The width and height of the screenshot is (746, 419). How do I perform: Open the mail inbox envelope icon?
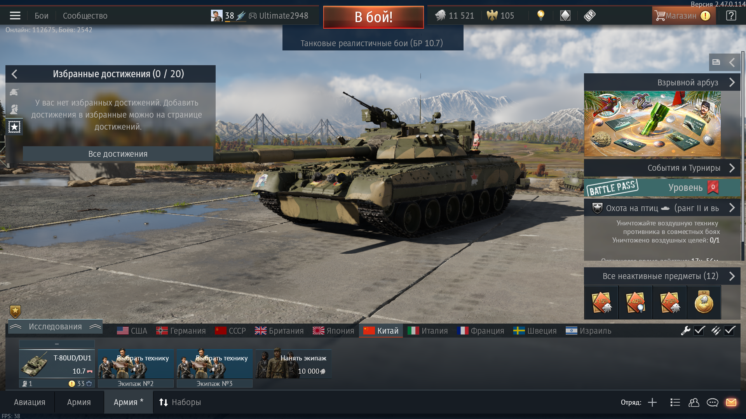731,402
